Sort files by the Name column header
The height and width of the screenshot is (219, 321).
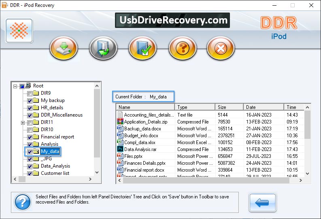(x=145, y=107)
